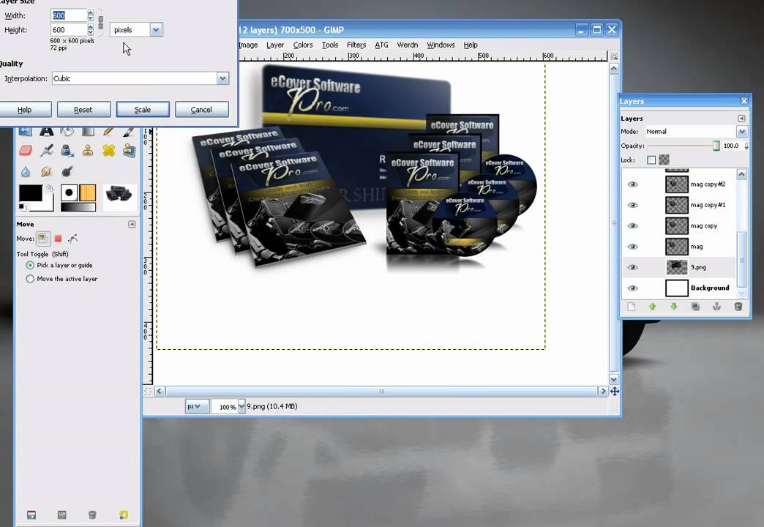Hide the 'mag copy#1' layer
The height and width of the screenshot is (527, 764).
632,205
